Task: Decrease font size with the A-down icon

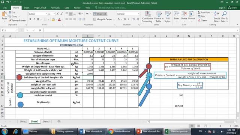Action: click(61, 14)
